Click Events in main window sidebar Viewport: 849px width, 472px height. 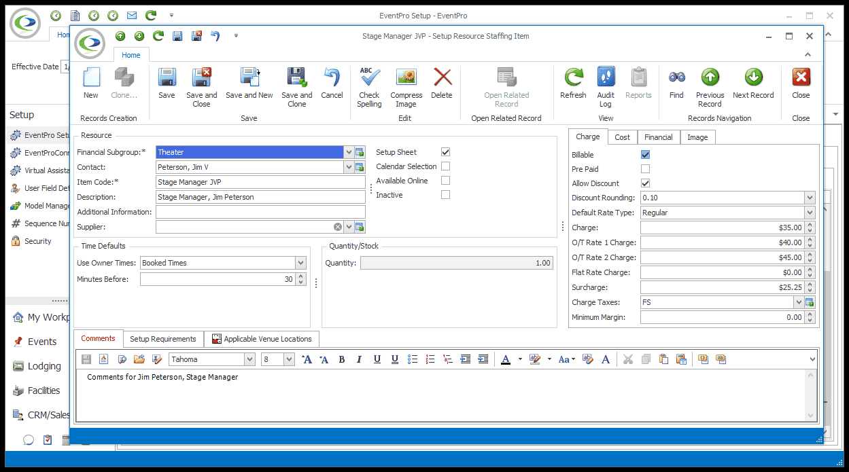[42, 342]
